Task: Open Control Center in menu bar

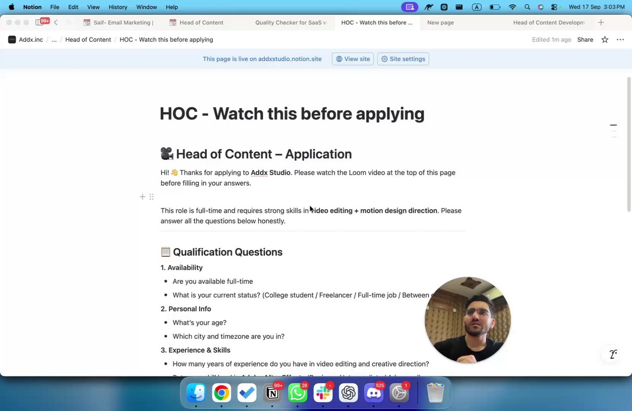Action: (554, 7)
